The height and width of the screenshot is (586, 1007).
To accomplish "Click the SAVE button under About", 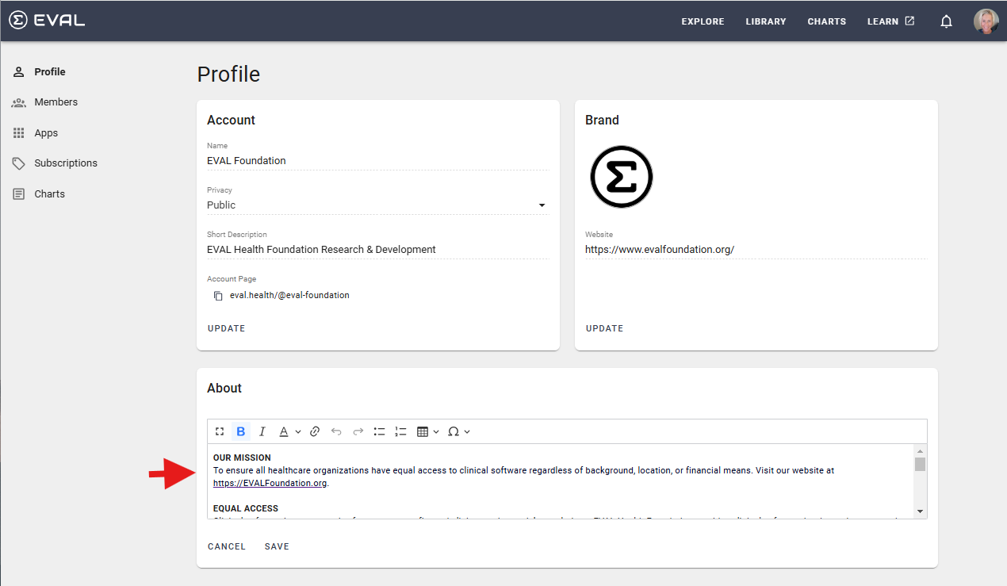I will [277, 546].
